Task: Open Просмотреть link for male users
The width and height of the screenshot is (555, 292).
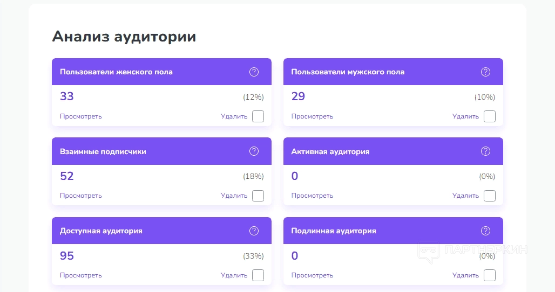Action: [x=312, y=116]
